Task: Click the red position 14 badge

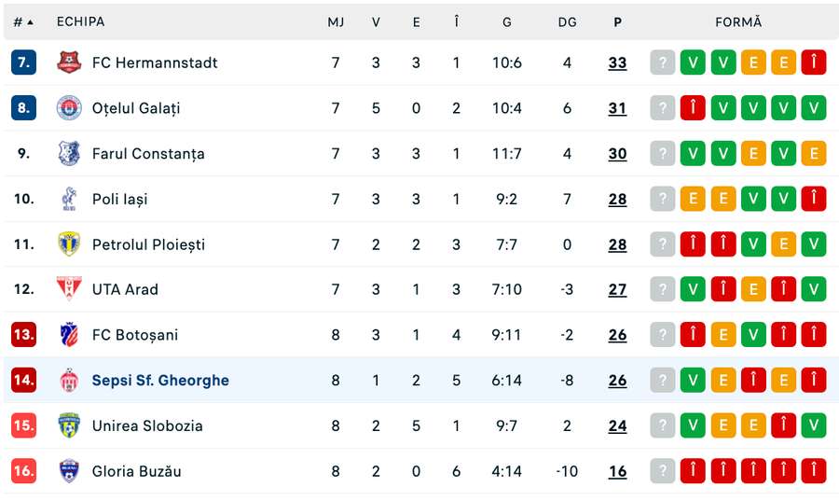Action: (23, 380)
